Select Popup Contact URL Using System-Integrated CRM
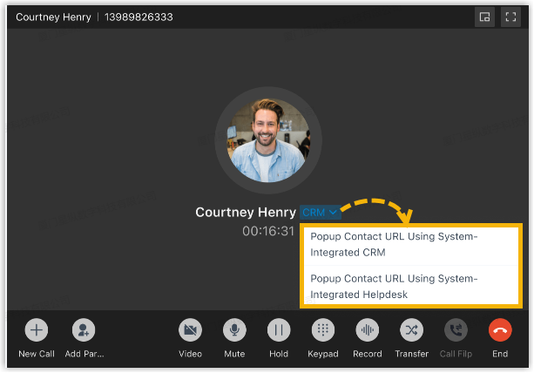This screenshot has width=534, height=373. point(395,244)
